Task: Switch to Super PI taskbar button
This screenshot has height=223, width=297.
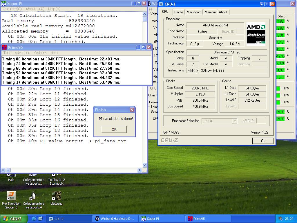Action: point(162,219)
